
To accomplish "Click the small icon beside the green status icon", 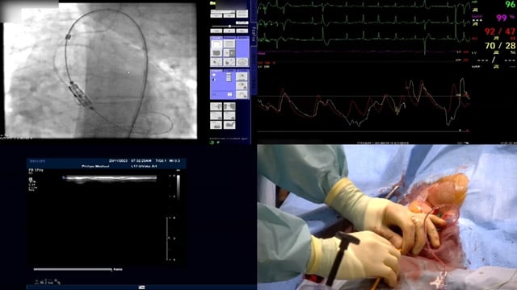I will click(218, 143).
